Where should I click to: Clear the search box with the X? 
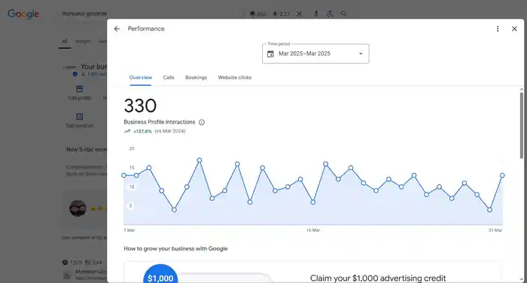pyautogui.click(x=299, y=14)
